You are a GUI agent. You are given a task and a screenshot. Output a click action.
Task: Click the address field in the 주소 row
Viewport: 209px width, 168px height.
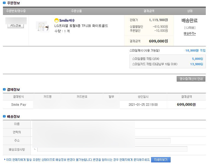pyautogui.click(x=153, y=141)
